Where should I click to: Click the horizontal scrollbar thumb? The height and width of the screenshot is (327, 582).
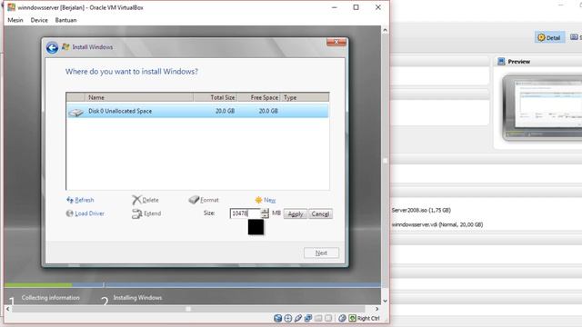click(188, 309)
